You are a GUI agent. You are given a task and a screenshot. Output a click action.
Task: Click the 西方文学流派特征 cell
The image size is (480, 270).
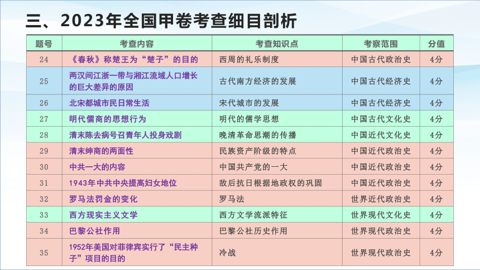click(277, 215)
